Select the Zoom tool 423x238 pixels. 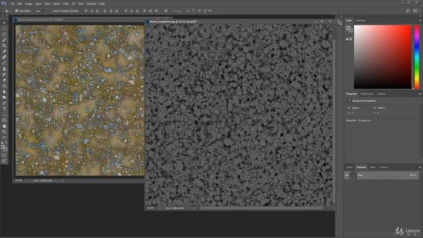pos(4,132)
